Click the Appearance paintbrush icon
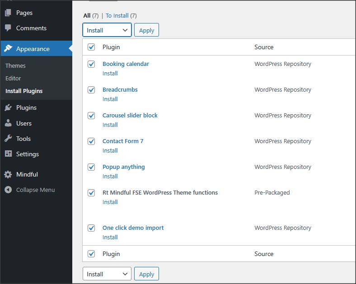 click(x=8, y=49)
